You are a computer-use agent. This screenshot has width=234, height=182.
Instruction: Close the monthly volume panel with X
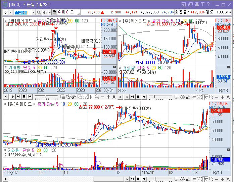[x=114, y=67]
